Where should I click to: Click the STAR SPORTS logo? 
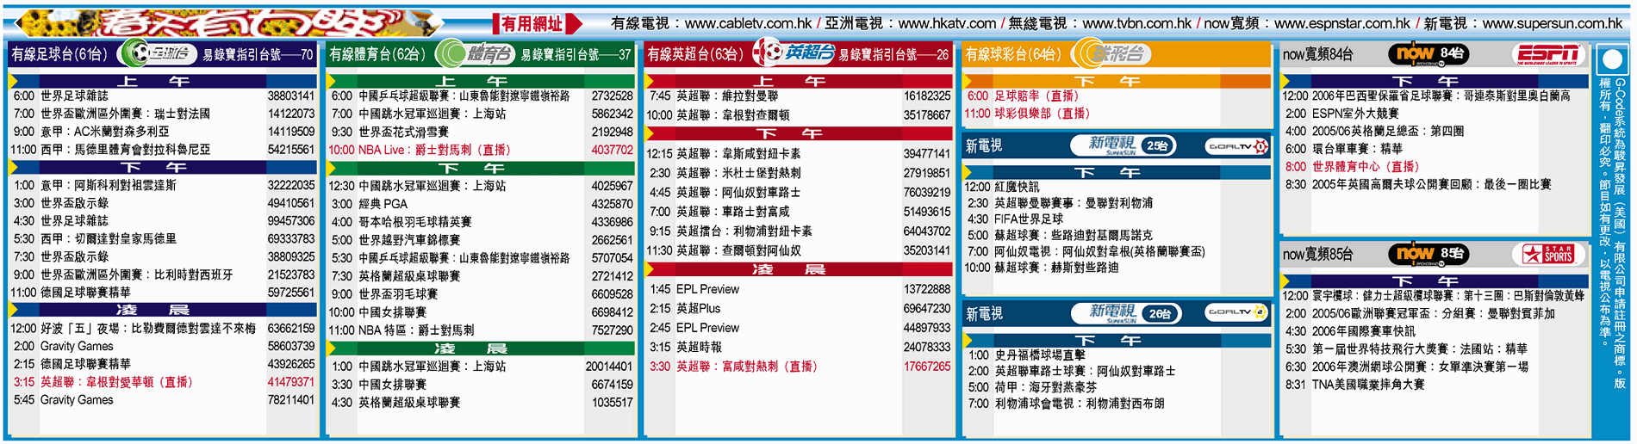[x=1547, y=254]
